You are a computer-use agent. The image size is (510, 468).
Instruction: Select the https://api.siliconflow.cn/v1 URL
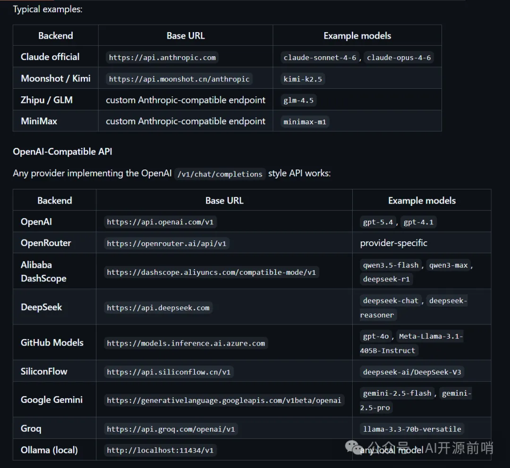pos(169,372)
